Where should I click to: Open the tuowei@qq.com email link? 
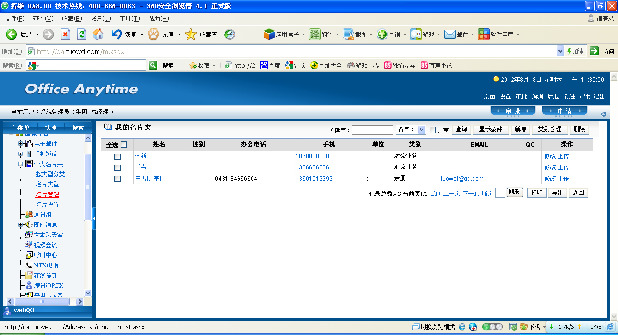(x=462, y=179)
